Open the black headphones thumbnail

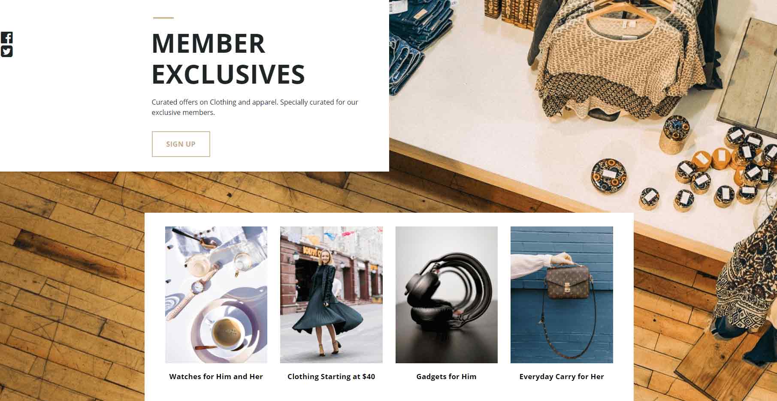click(x=446, y=295)
